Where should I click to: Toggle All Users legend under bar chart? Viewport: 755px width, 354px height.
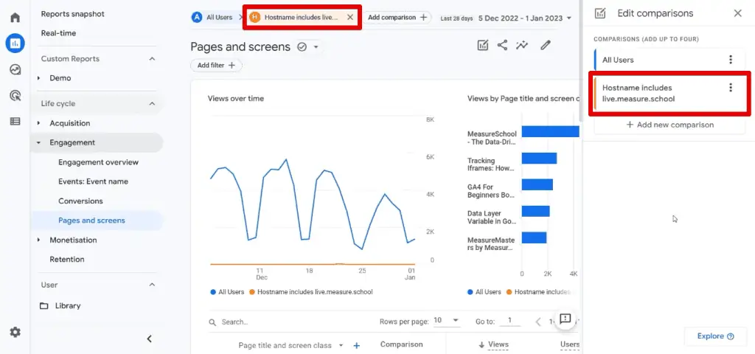tap(484, 292)
